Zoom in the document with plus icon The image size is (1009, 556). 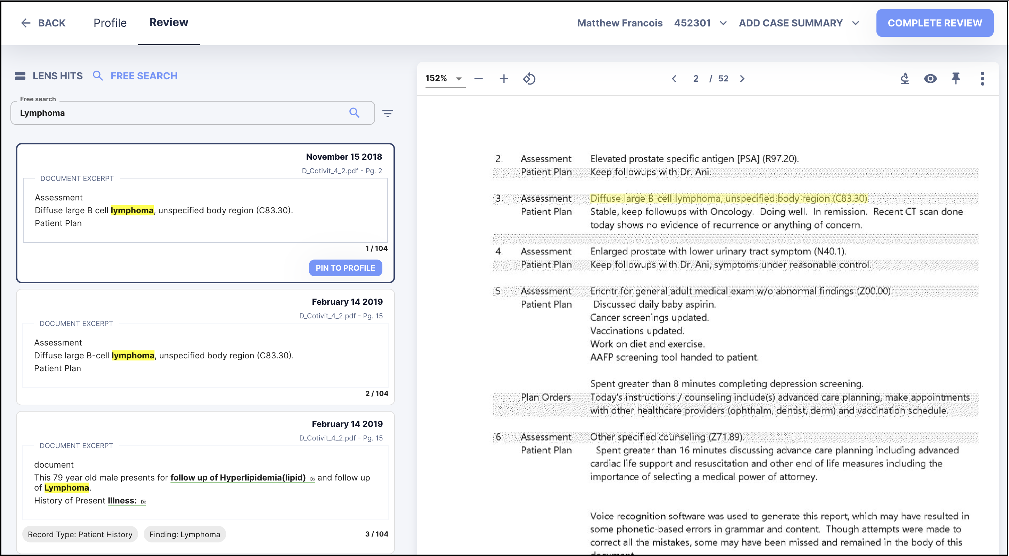coord(504,79)
